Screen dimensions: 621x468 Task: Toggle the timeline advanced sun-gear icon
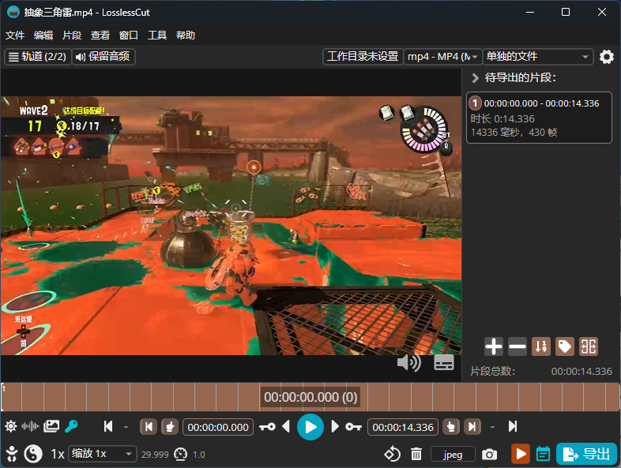11,426
